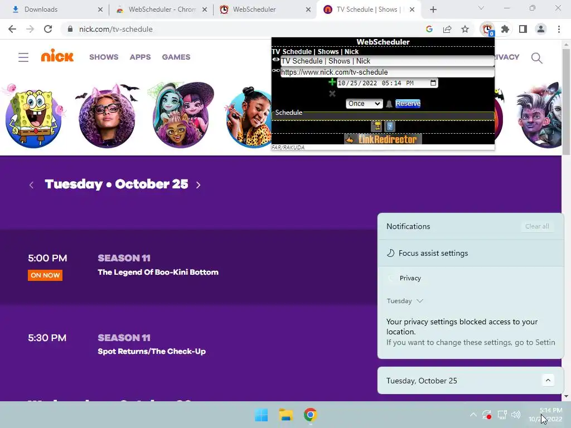Click the site lock icon by the URL

click(x=70, y=29)
